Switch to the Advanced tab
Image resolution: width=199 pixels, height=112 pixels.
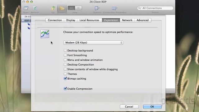tap(142, 20)
